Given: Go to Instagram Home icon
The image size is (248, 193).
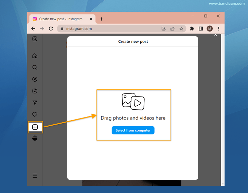Looking at the screenshot, I should click(35, 56).
